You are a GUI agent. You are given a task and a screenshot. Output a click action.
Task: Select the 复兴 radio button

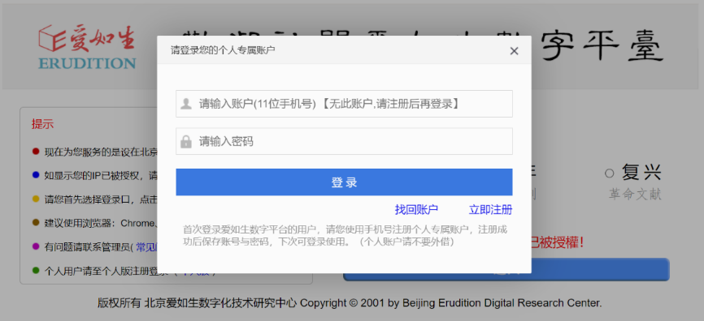609,173
